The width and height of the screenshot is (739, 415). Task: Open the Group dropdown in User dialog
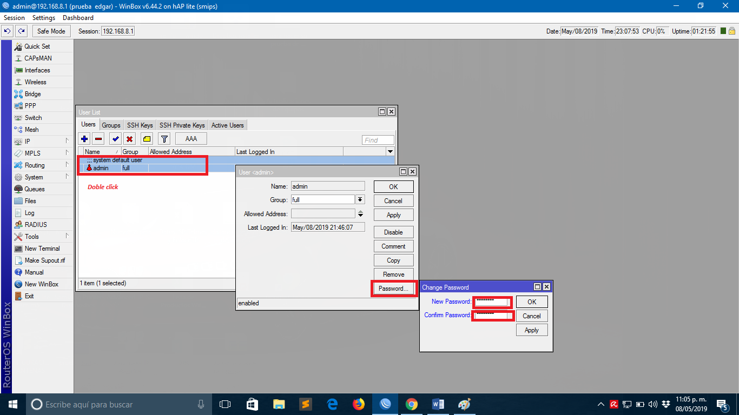(x=360, y=200)
